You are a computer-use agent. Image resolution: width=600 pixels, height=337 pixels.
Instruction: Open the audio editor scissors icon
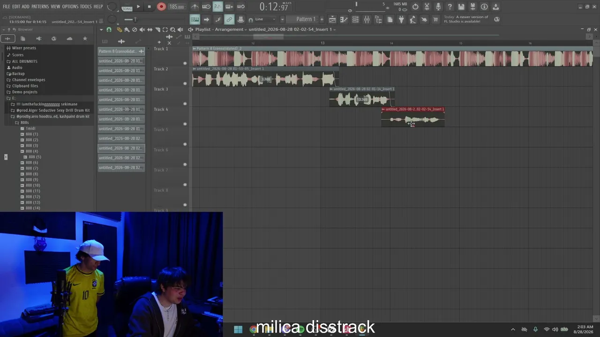pyautogui.click(x=427, y=7)
